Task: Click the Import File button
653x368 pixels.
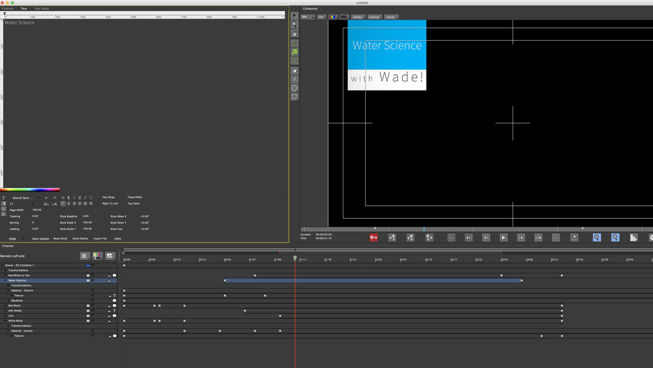Action: (100, 239)
